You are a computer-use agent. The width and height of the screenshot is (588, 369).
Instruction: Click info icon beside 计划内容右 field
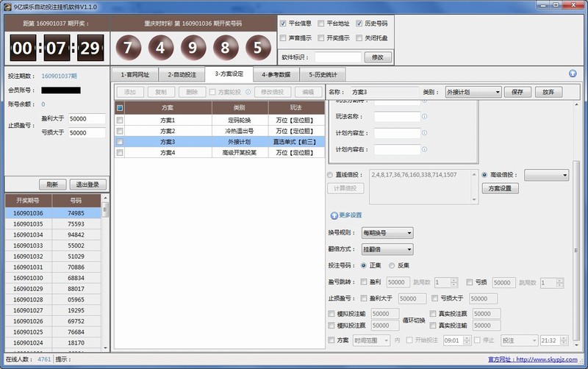pyautogui.click(x=425, y=149)
